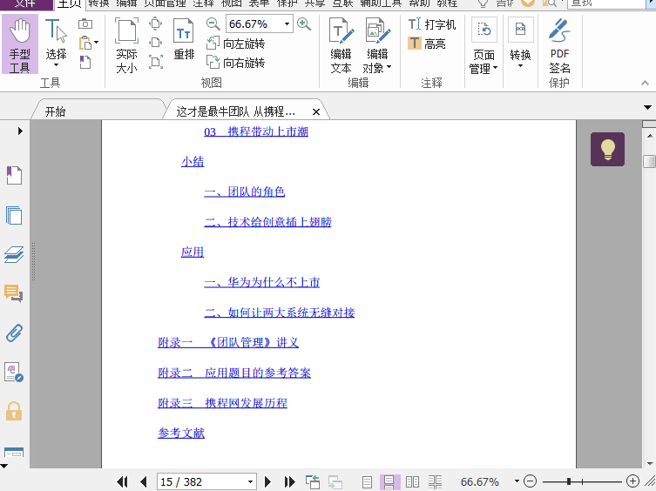The image size is (656, 491).
Task: Click the Fit Visible icon
Action: [156, 62]
